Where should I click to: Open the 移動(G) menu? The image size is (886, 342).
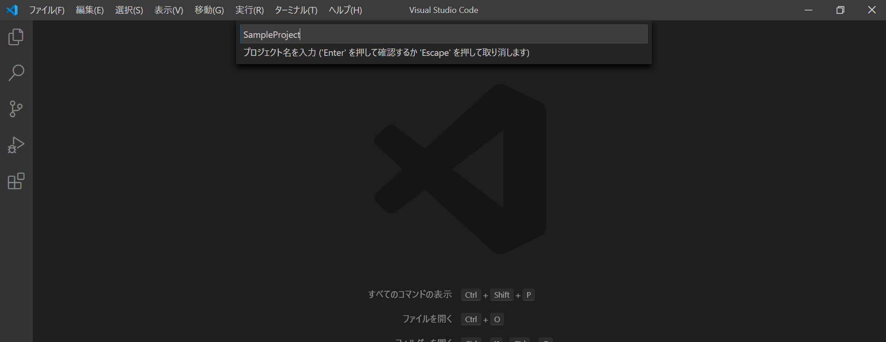(209, 10)
